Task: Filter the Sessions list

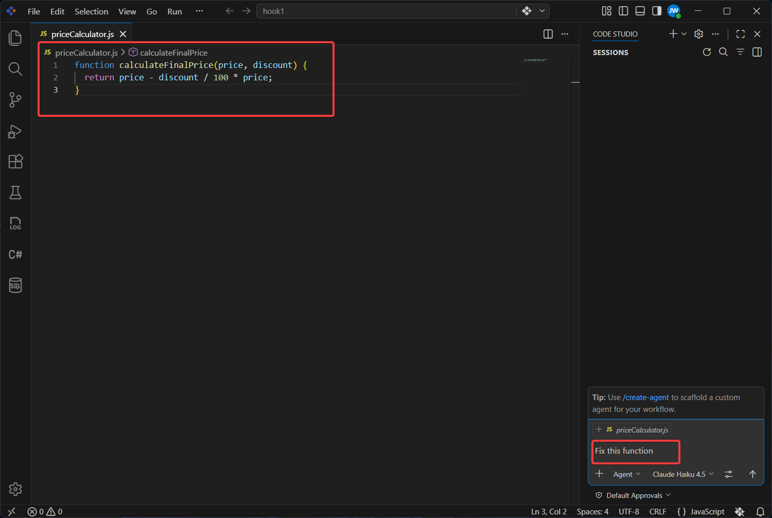Action: pyautogui.click(x=740, y=52)
